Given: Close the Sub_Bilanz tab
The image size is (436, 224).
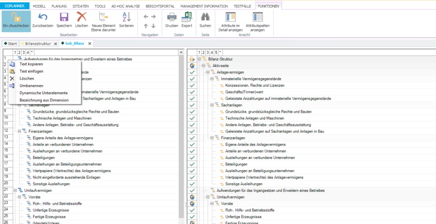Looking at the screenshot, I should [x=89, y=44].
